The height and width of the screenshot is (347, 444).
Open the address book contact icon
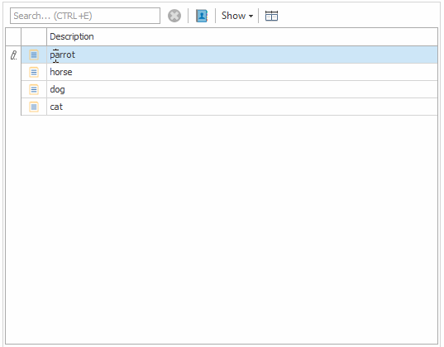pyautogui.click(x=202, y=16)
